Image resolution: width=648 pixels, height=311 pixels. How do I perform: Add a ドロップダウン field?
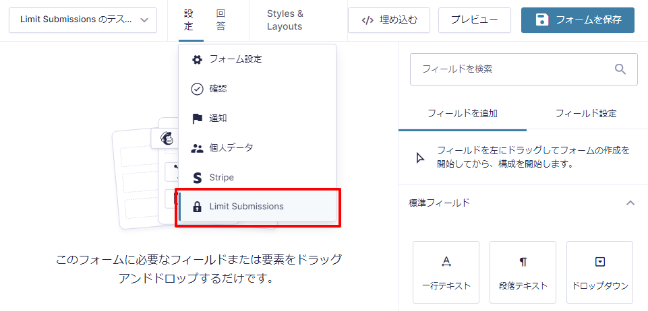click(x=599, y=273)
